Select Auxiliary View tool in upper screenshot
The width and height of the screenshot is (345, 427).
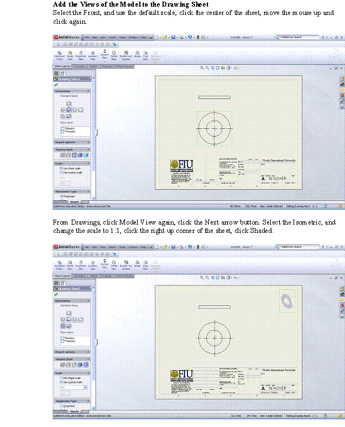(93, 55)
